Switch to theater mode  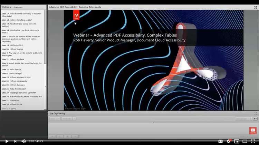245,141
